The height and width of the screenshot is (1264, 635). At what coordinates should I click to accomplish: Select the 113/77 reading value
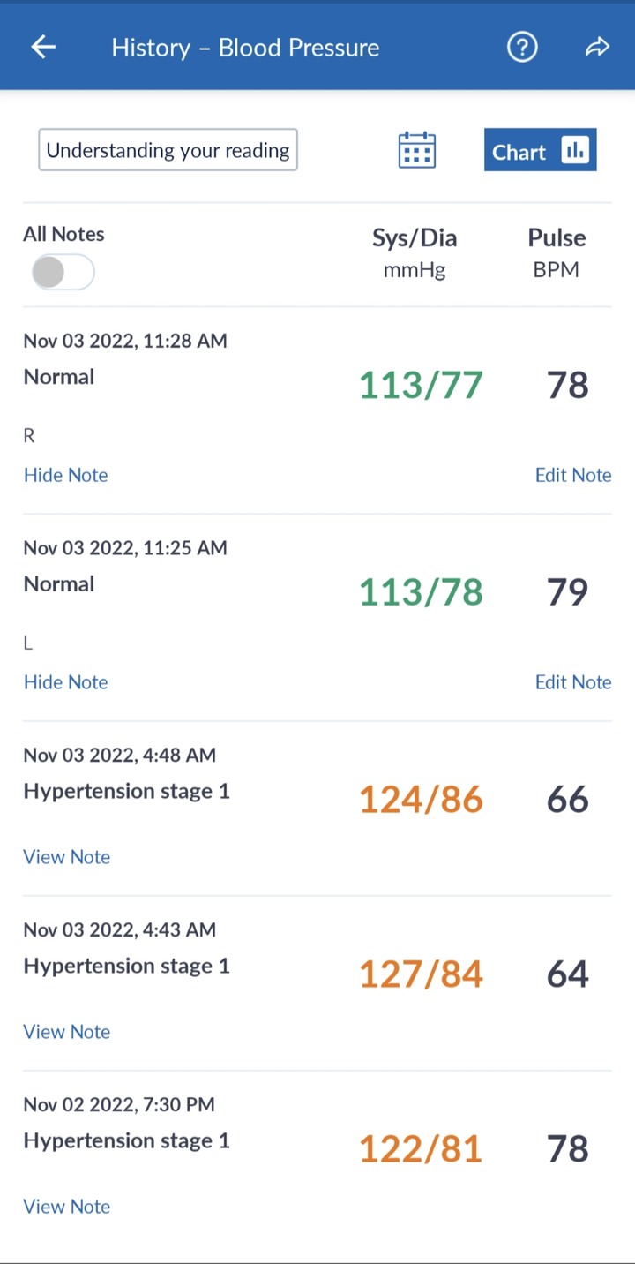click(422, 385)
